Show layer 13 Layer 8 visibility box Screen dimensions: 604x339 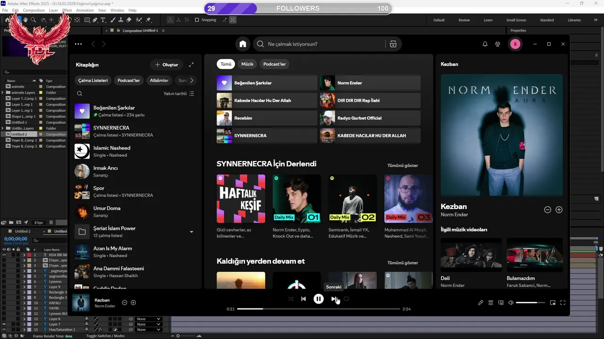pos(4,319)
